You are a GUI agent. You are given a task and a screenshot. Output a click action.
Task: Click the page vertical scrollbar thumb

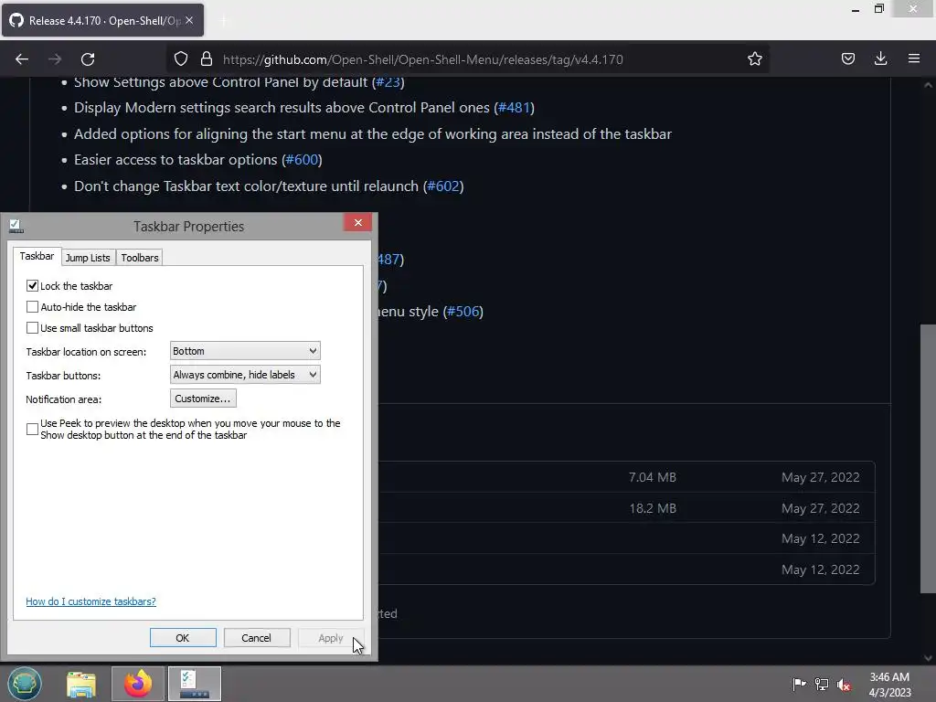click(928, 459)
